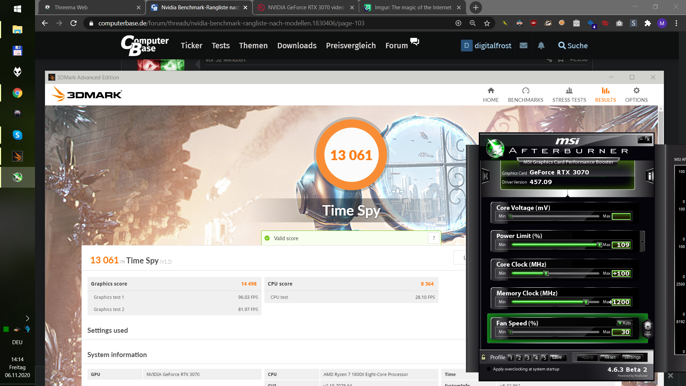Enable Apply overclocking at system startup

click(x=489, y=369)
